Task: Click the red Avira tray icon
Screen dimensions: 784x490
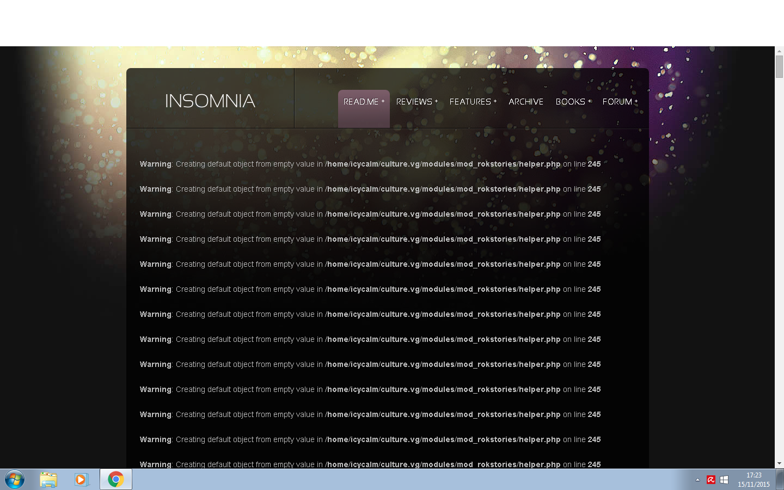Action: click(x=710, y=480)
